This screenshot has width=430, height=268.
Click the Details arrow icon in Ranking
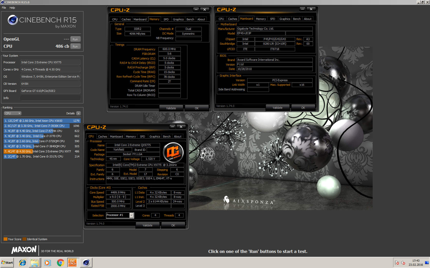point(79,113)
